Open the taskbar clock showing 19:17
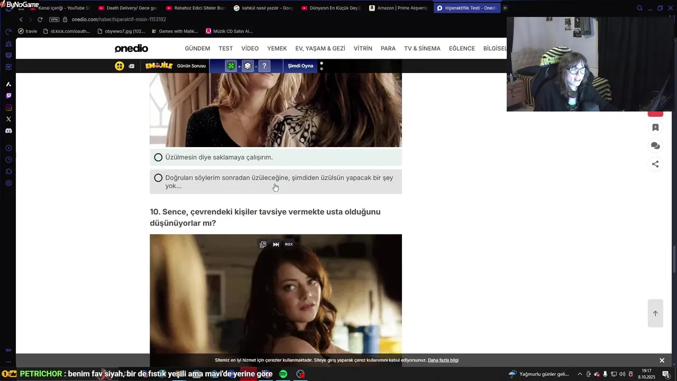This screenshot has height=381, width=677. (x=646, y=374)
